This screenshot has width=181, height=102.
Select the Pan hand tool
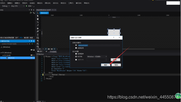point(38,19)
